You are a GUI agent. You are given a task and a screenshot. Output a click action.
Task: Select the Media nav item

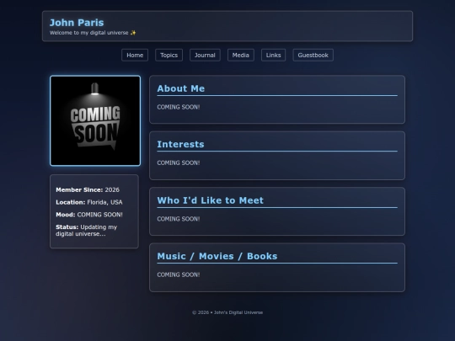click(x=240, y=55)
